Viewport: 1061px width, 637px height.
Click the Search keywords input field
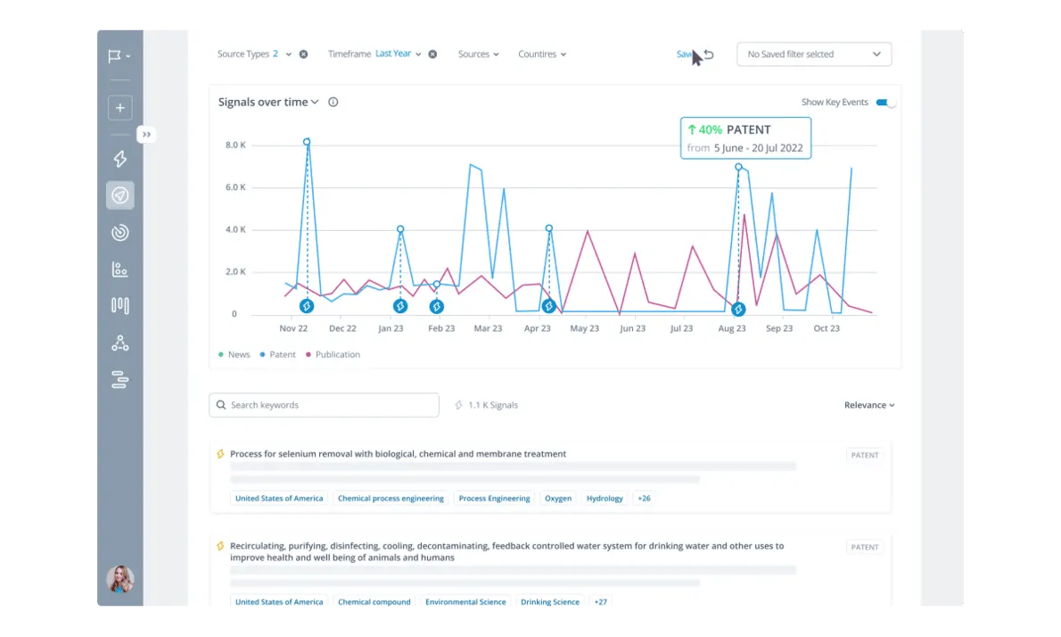(324, 404)
